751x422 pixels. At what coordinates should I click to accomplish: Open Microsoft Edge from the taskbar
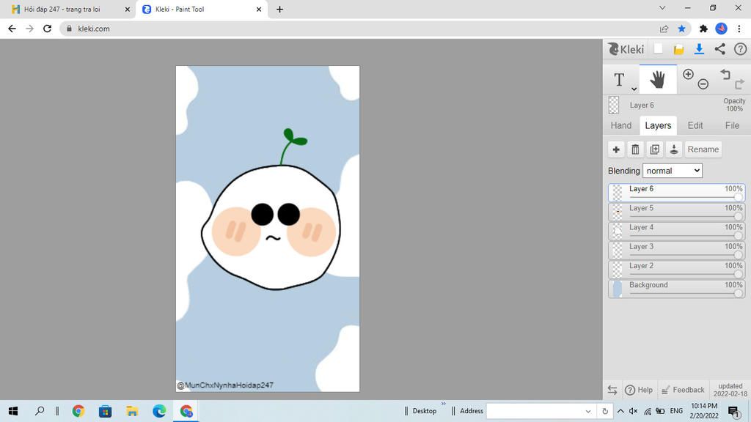click(x=159, y=411)
